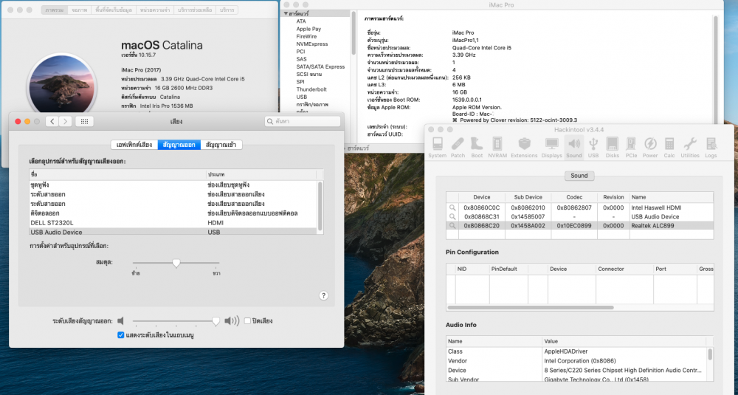Open the Displays tab in Hackintool
This screenshot has width=738, height=395.
[551, 148]
